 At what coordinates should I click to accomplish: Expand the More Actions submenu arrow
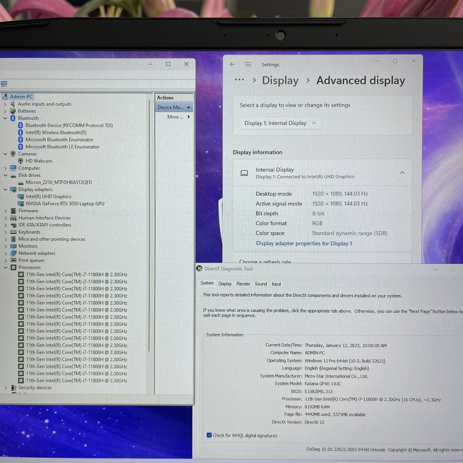pos(189,117)
